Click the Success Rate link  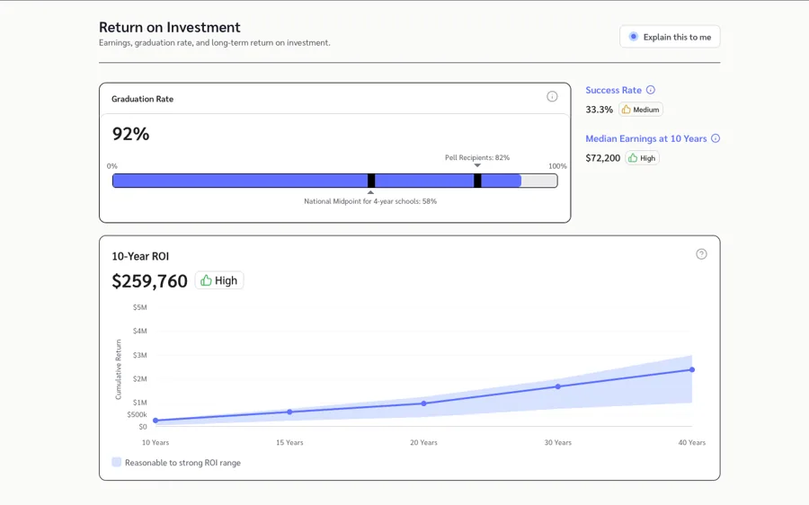613,90
